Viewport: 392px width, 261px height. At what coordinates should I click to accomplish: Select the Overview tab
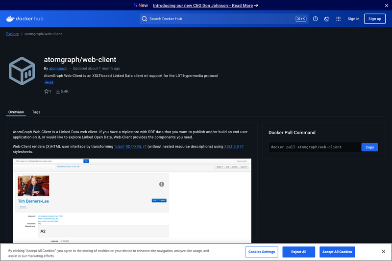pyautogui.click(x=16, y=112)
